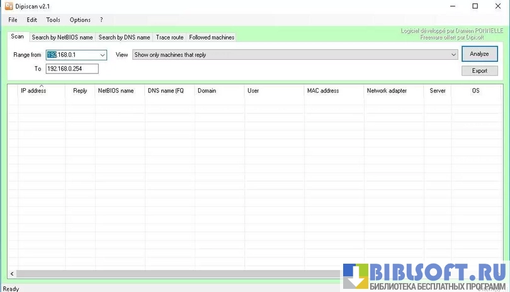Open the Tools menu
510x292 pixels.
pos(53,20)
